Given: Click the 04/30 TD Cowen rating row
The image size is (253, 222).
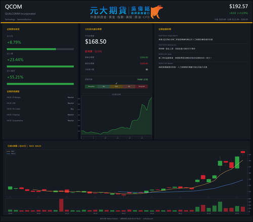Looking at the screenshot, I should point(40,109).
